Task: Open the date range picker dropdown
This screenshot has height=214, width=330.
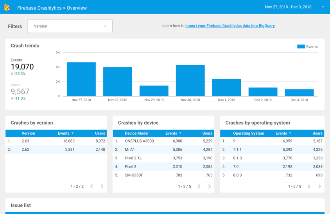Action: point(323,7)
